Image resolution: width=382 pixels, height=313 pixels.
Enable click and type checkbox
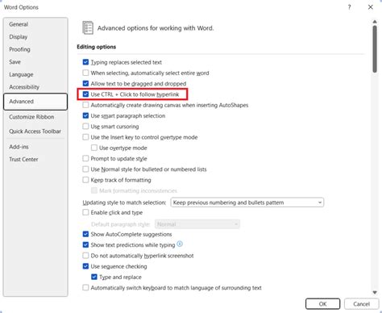(85, 212)
